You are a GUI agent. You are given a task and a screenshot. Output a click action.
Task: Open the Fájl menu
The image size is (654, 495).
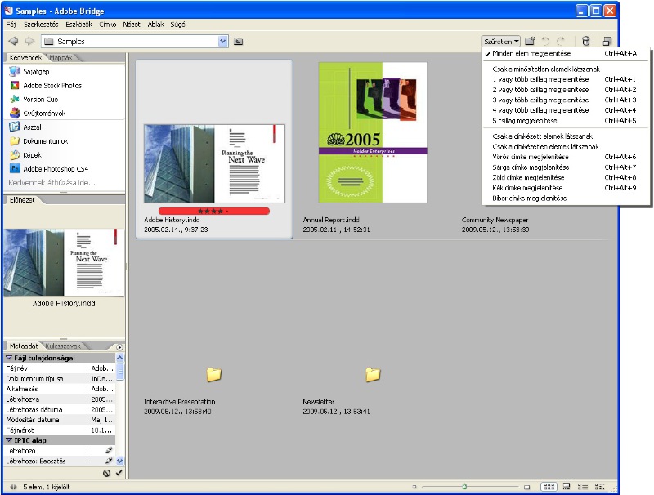11,25
